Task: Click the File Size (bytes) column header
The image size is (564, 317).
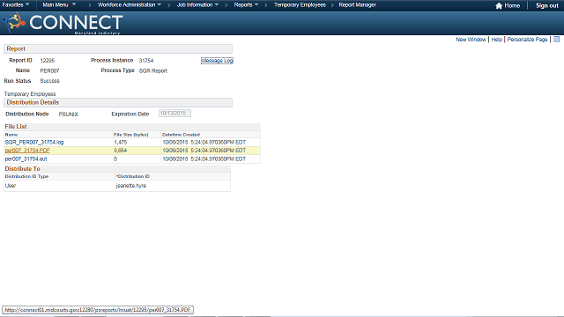Action: [131, 135]
